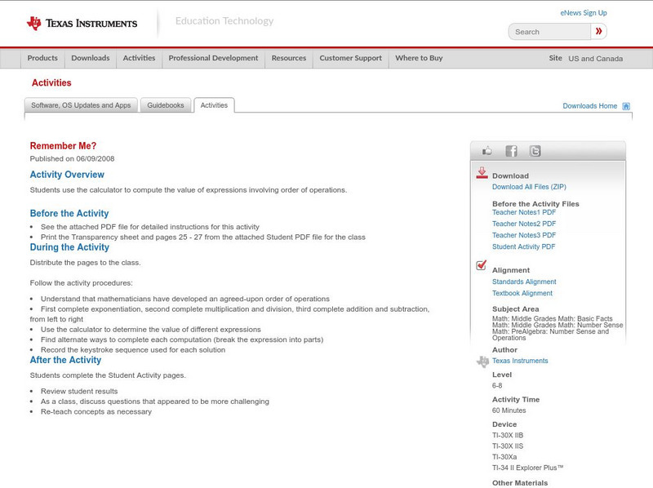The image size is (653, 488).
Task: Open the Where to Buy menu
Action: coord(419,58)
